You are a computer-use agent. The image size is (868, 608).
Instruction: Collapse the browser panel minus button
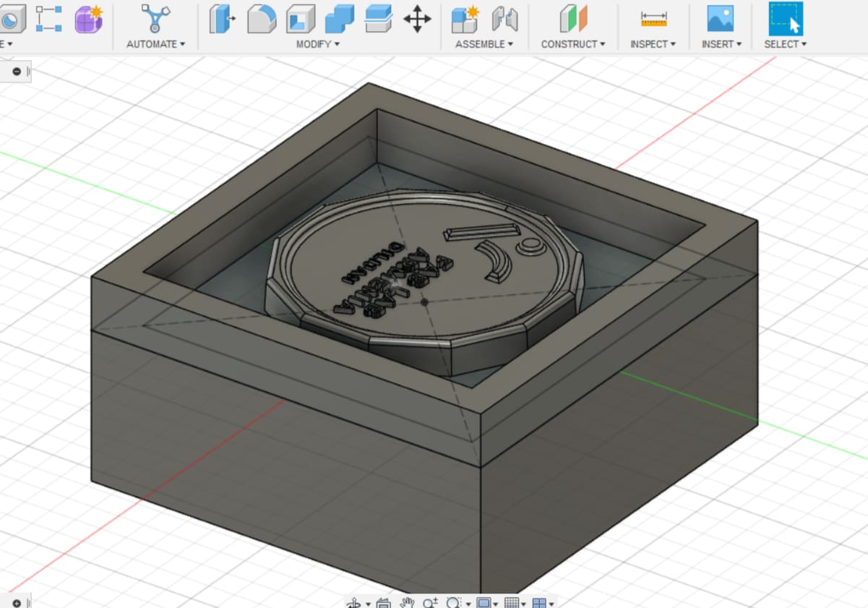point(17,71)
